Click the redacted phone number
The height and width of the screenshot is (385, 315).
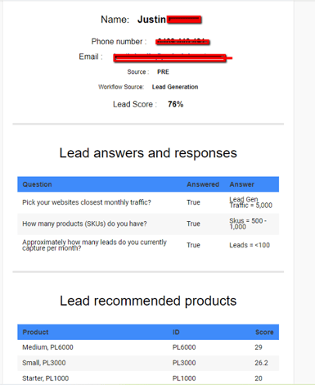(x=182, y=42)
